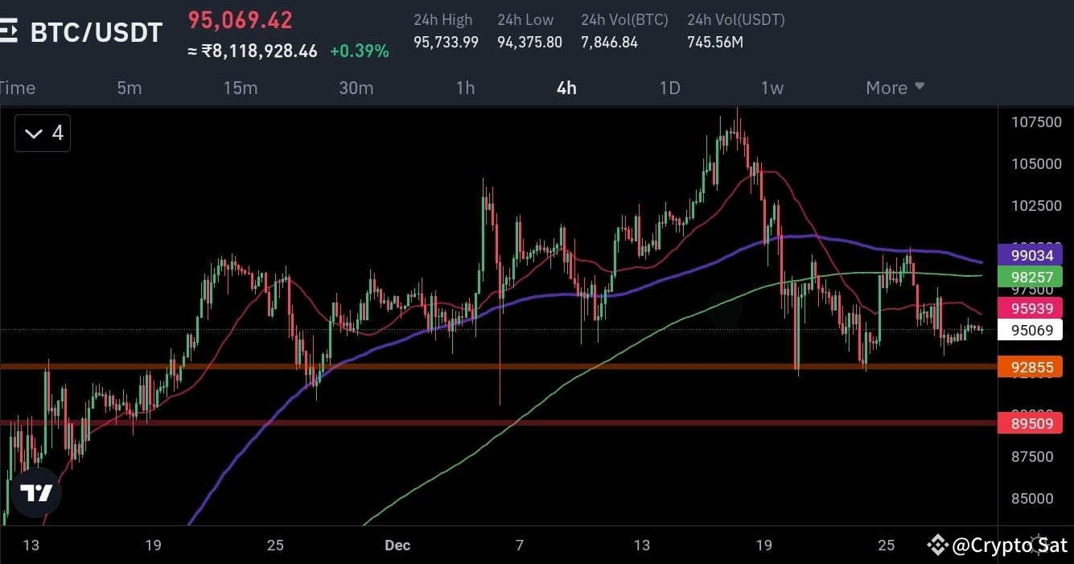Select the 30m timeframe
Image resolution: width=1074 pixels, height=564 pixels.
[x=356, y=88]
